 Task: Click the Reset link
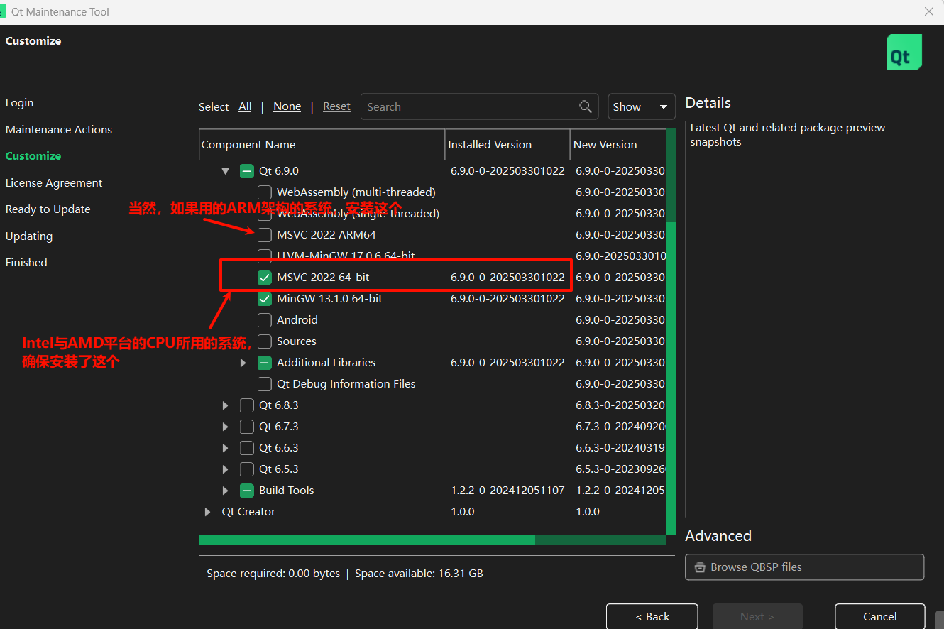[336, 106]
